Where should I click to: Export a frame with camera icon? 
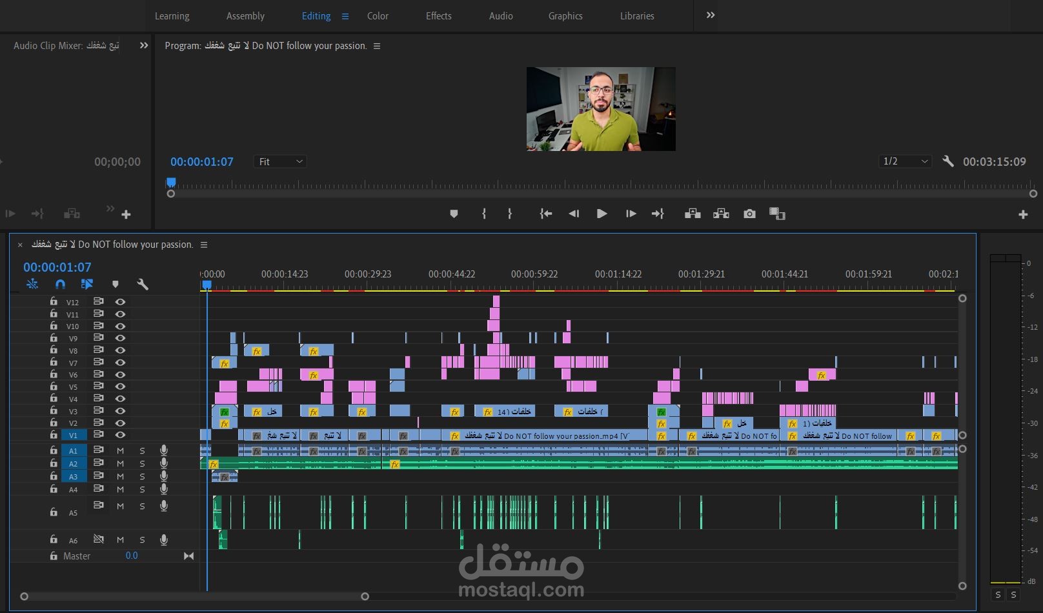pyautogui.click(x=749, y=214)
